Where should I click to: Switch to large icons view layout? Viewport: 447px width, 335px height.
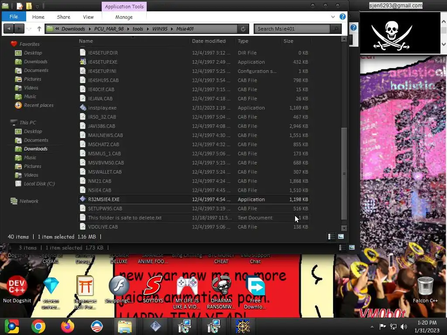pyautogui.click(x=341, y=236)
